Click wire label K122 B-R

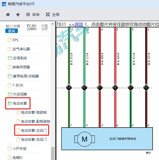click(149, 59)
